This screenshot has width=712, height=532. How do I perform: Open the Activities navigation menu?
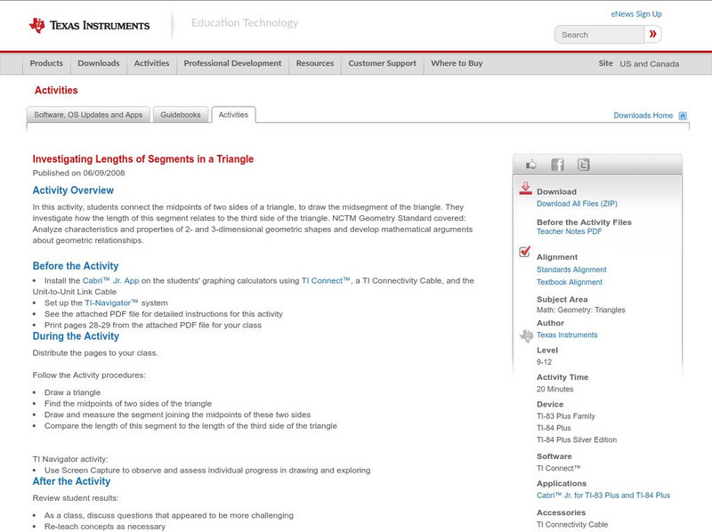click(x=151, y=63)
